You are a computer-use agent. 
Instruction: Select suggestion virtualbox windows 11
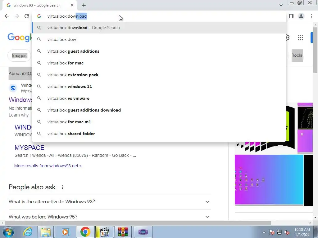click(x=159, y=86)
